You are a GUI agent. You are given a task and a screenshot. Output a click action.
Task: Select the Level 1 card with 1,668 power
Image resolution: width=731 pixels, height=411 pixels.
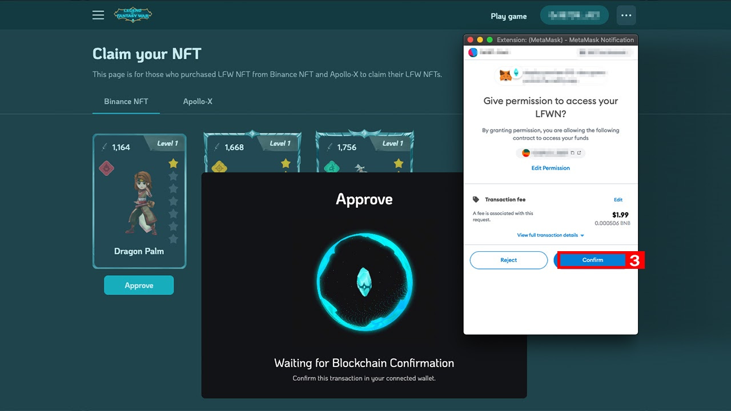click(253, 152)
